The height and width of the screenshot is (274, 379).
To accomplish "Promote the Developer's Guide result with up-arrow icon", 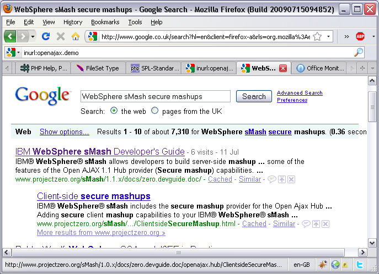I will pos(282,179).
